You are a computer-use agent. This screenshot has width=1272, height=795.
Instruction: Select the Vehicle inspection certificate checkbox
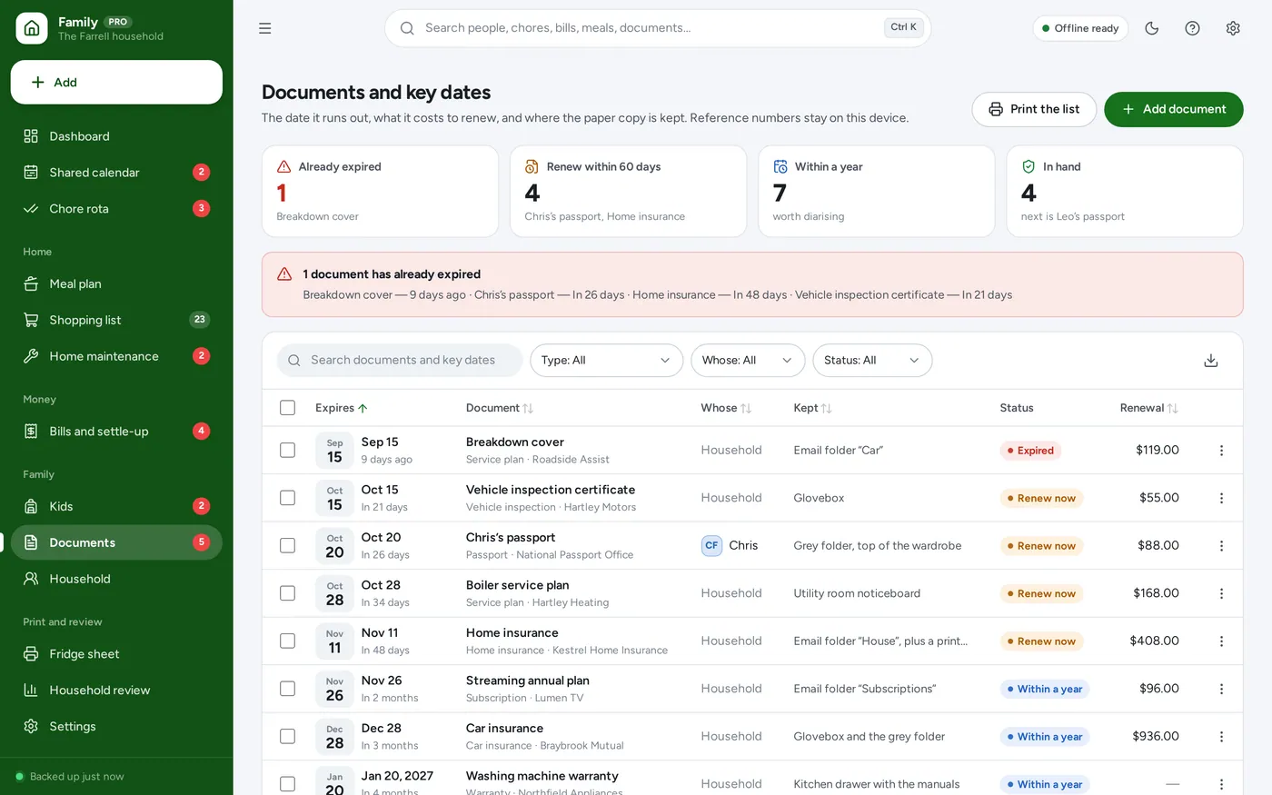point(288,498)
